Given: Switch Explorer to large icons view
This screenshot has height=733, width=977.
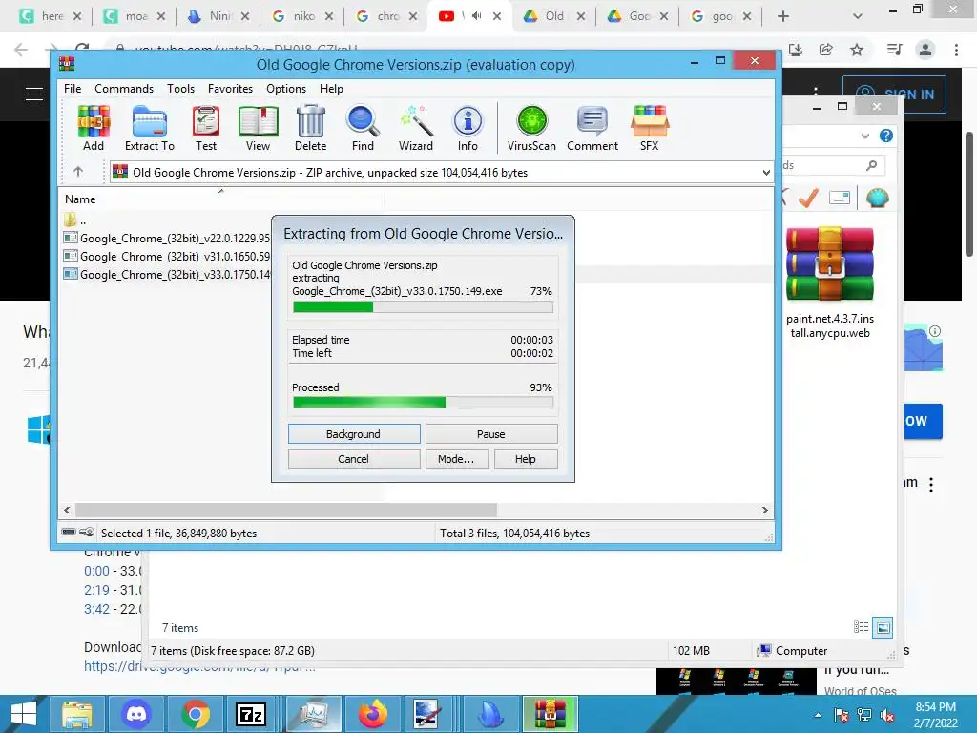Looking at the screenshot, I should pyautogui.click(x=883, y=627).
